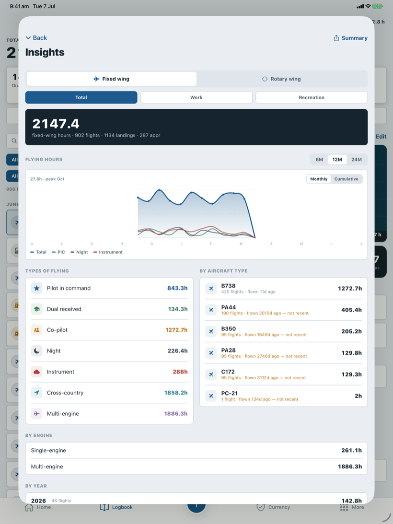Tap the star icon for Pilot in command
Viewport: 393px width, 524px height.
coord(37,288)
